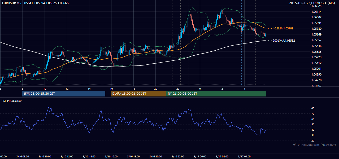Click the RSI axis value 70
Screen dimensions: 339x159
coord(313,114)
